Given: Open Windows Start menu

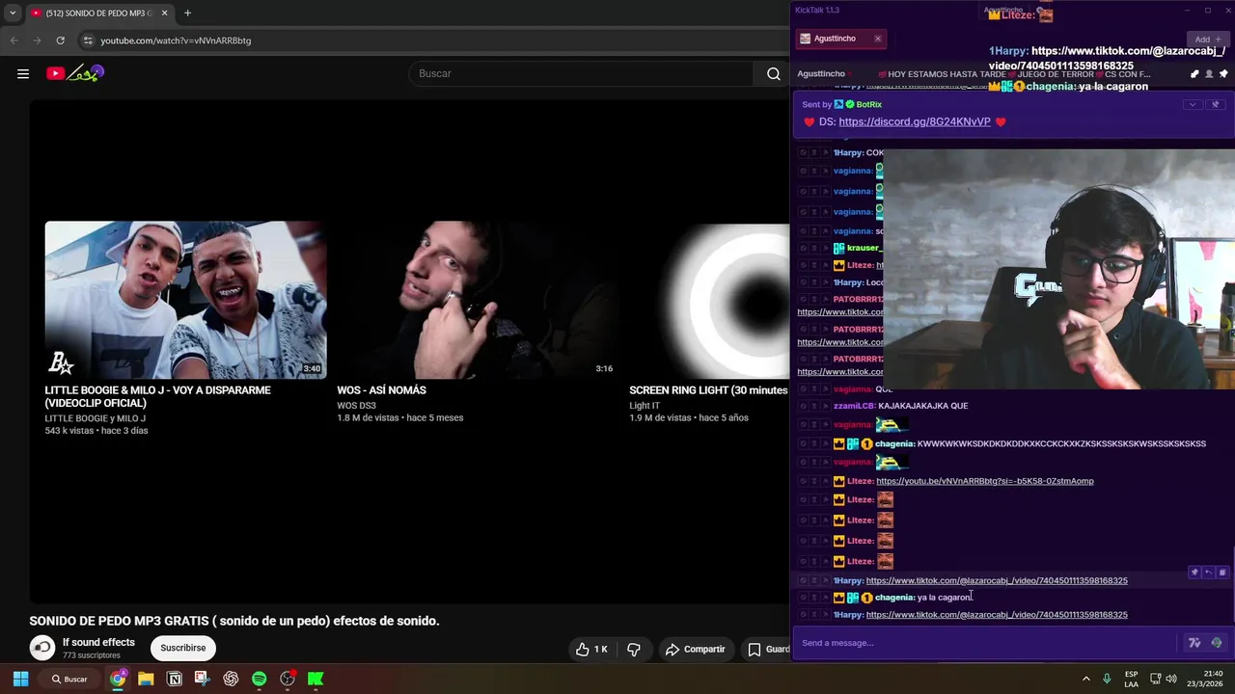Looking at the screenshot, I should [x=20, y=679].
